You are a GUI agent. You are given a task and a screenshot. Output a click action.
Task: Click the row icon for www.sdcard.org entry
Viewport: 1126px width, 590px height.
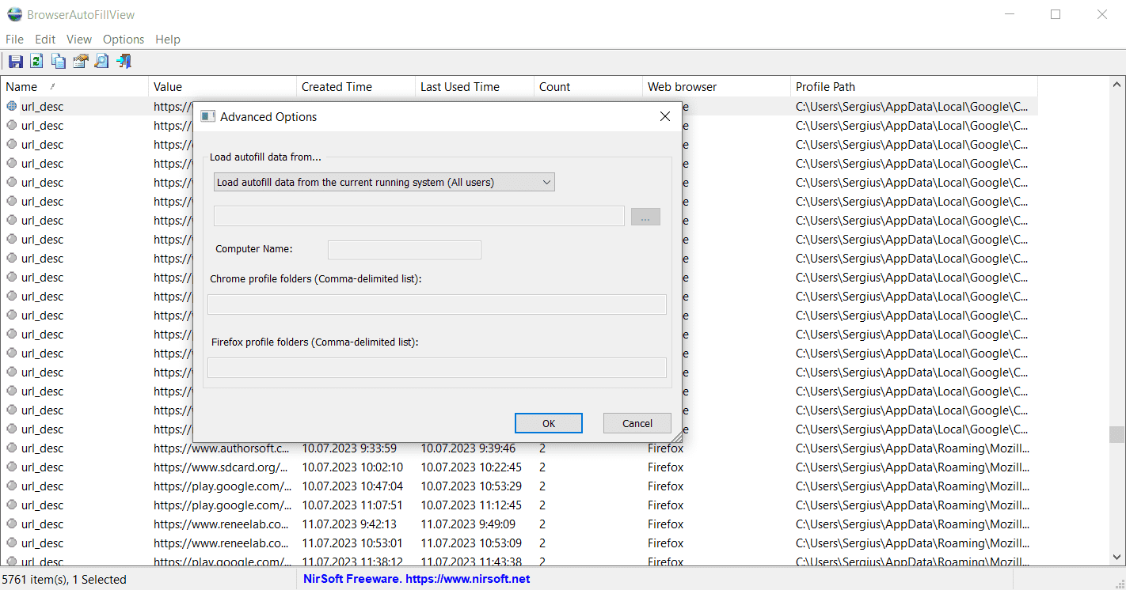tap(12, 467)
